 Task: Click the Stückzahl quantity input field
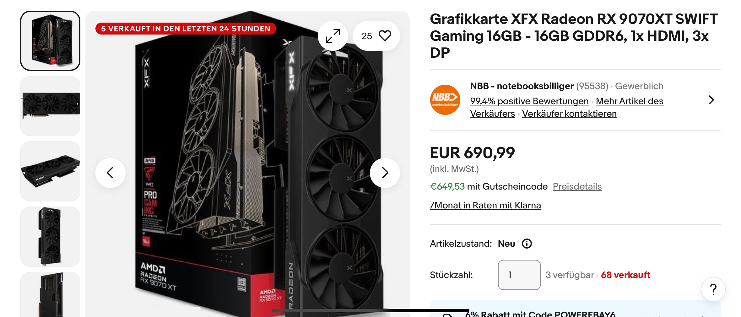click(519, 275)
